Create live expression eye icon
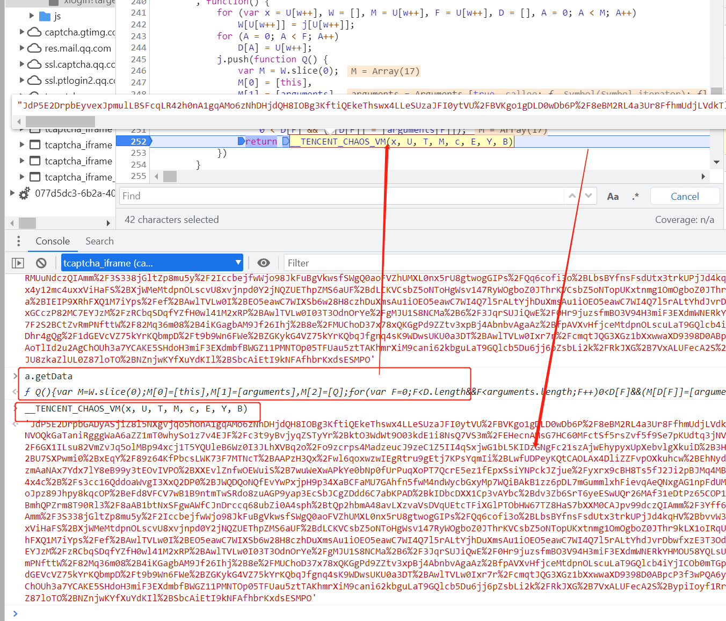 [x=264, y=263]
